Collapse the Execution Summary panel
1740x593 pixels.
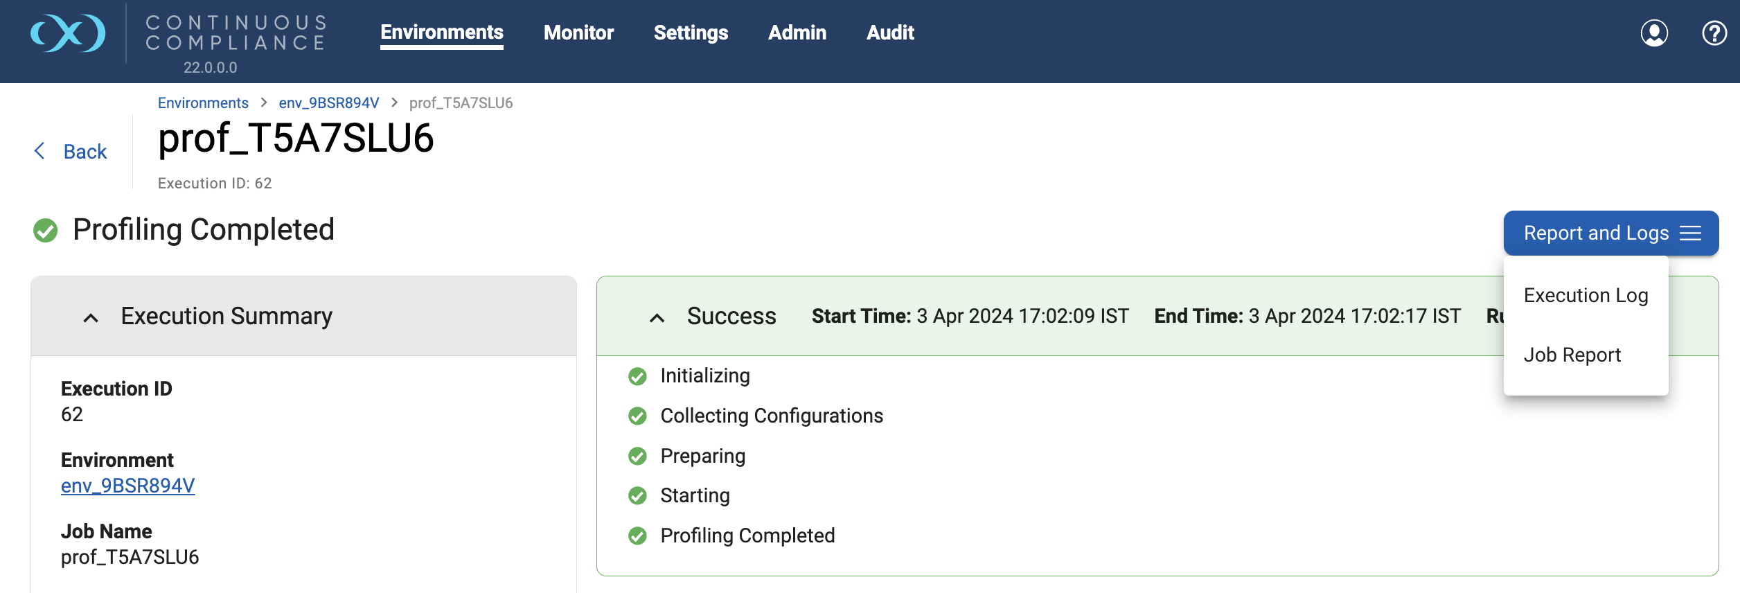tap(91, 317)
